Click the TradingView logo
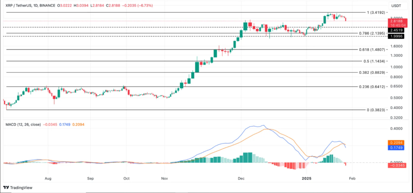Image resolution: width=413 pixels, height=193 pixels. (18, 188)
